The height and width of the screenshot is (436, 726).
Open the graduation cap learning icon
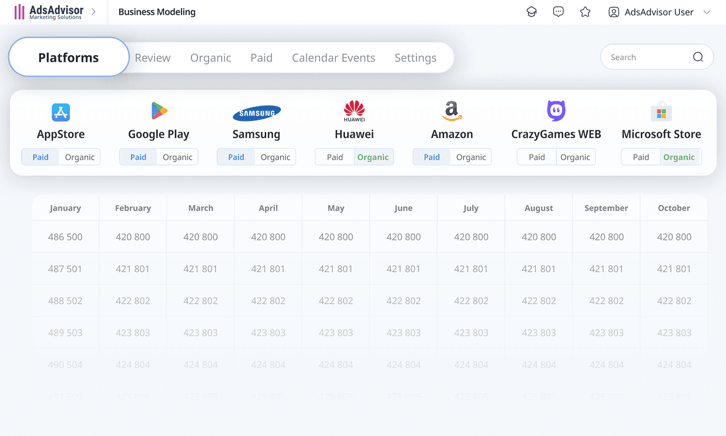532,12
